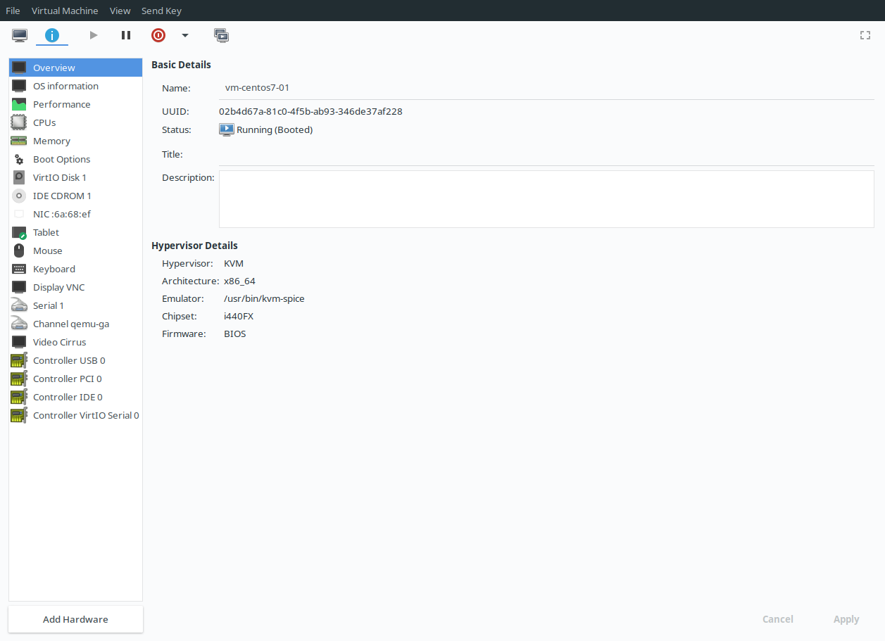This screenshot has width=885, height=641.
Task: Open Boot Options settings
Action: (x=61, y=159)
